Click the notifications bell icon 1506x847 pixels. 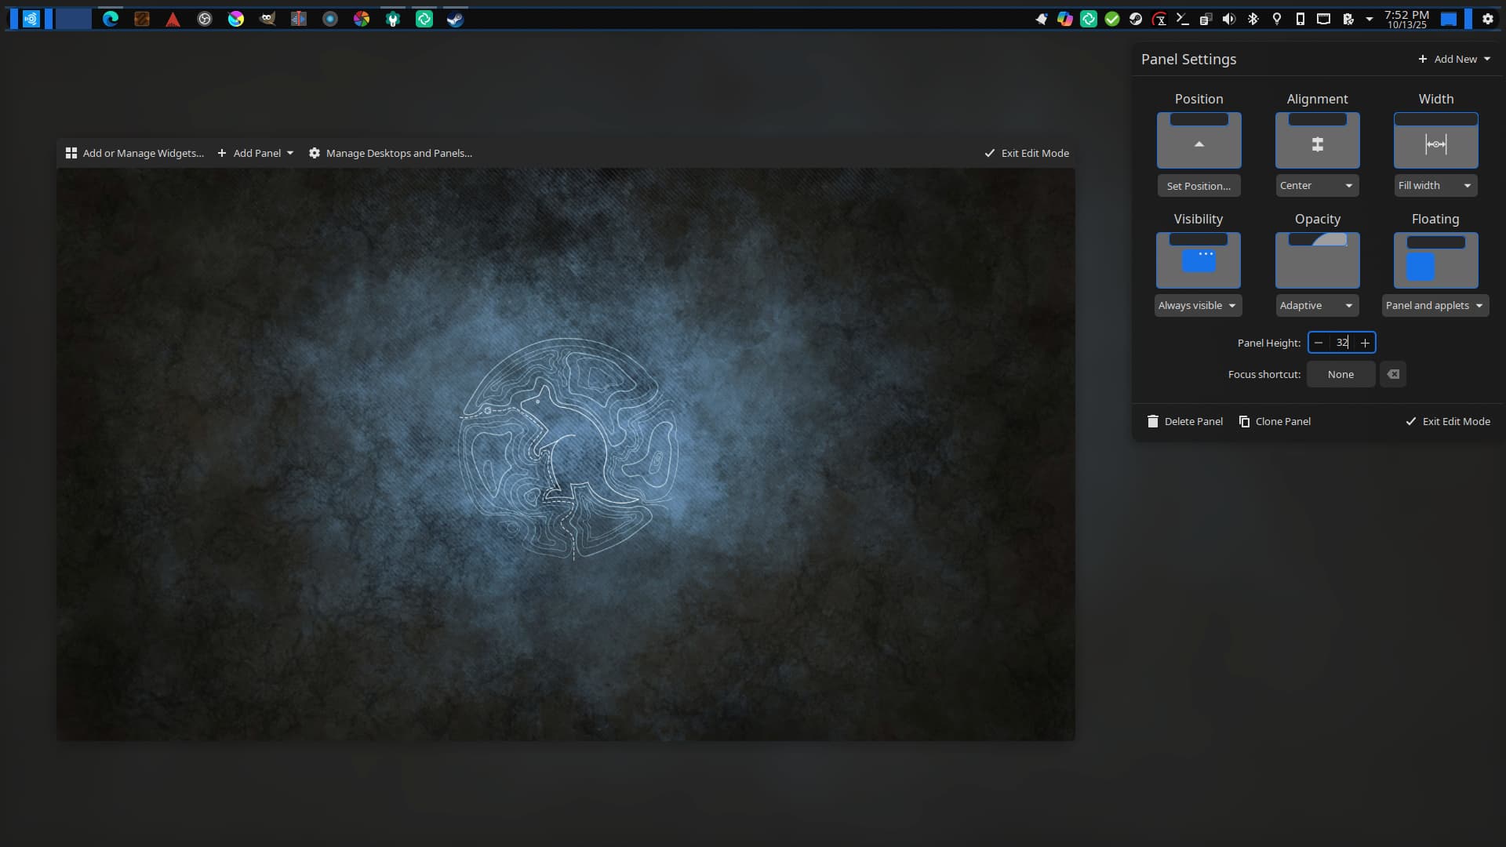point(1041,19)
